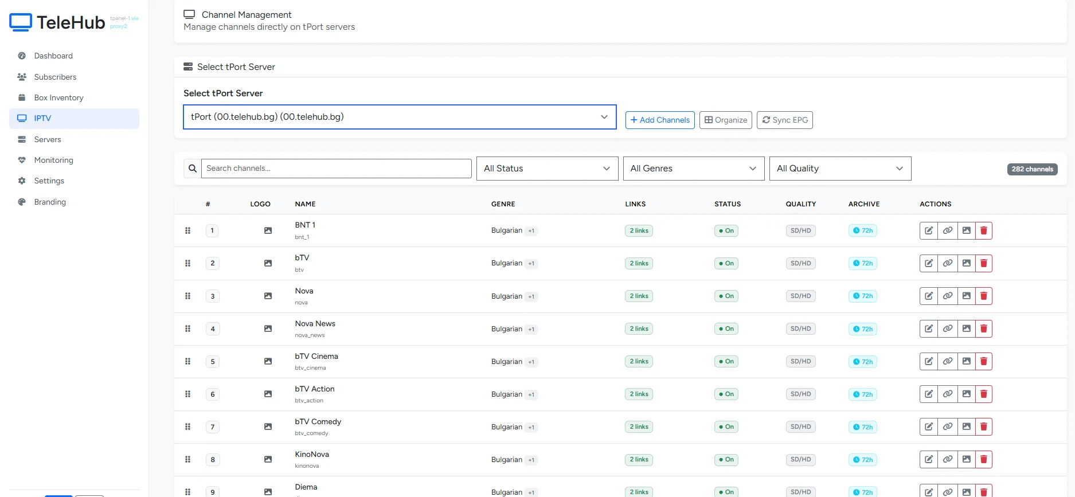This screenshot has height=497, width=1075.
Task: Change logo image for Nova channel
Action: coord(967,296)
